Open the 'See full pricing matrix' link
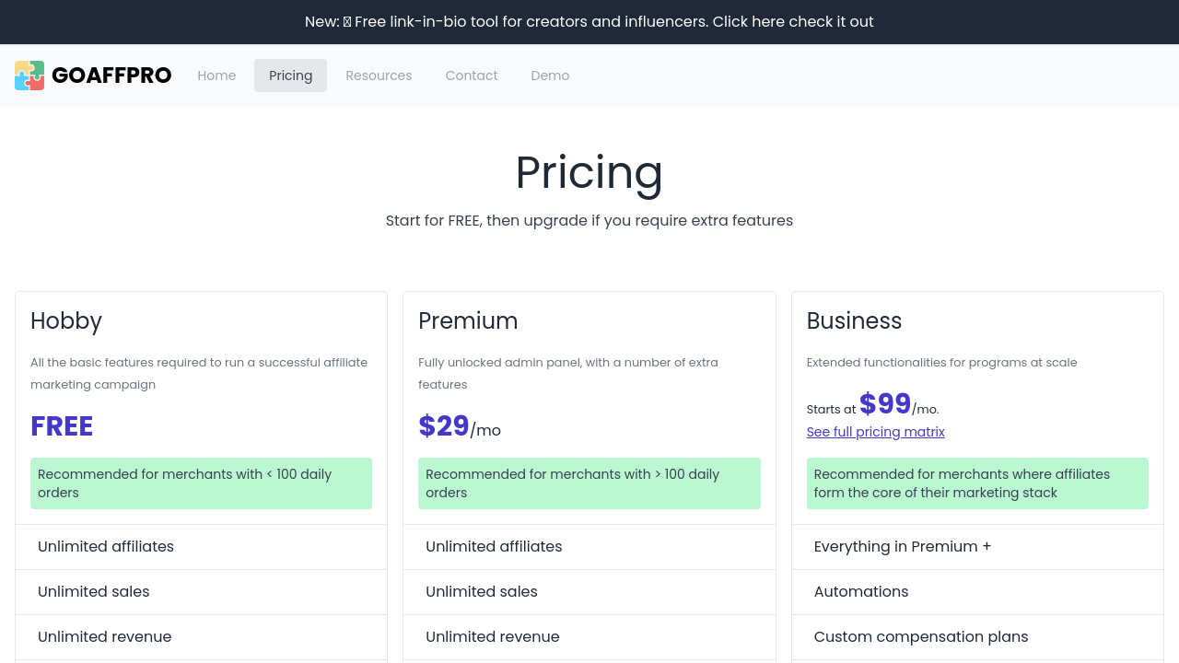Image resolution: width=1179 pixels, height=663 pixels. [875, 432]
